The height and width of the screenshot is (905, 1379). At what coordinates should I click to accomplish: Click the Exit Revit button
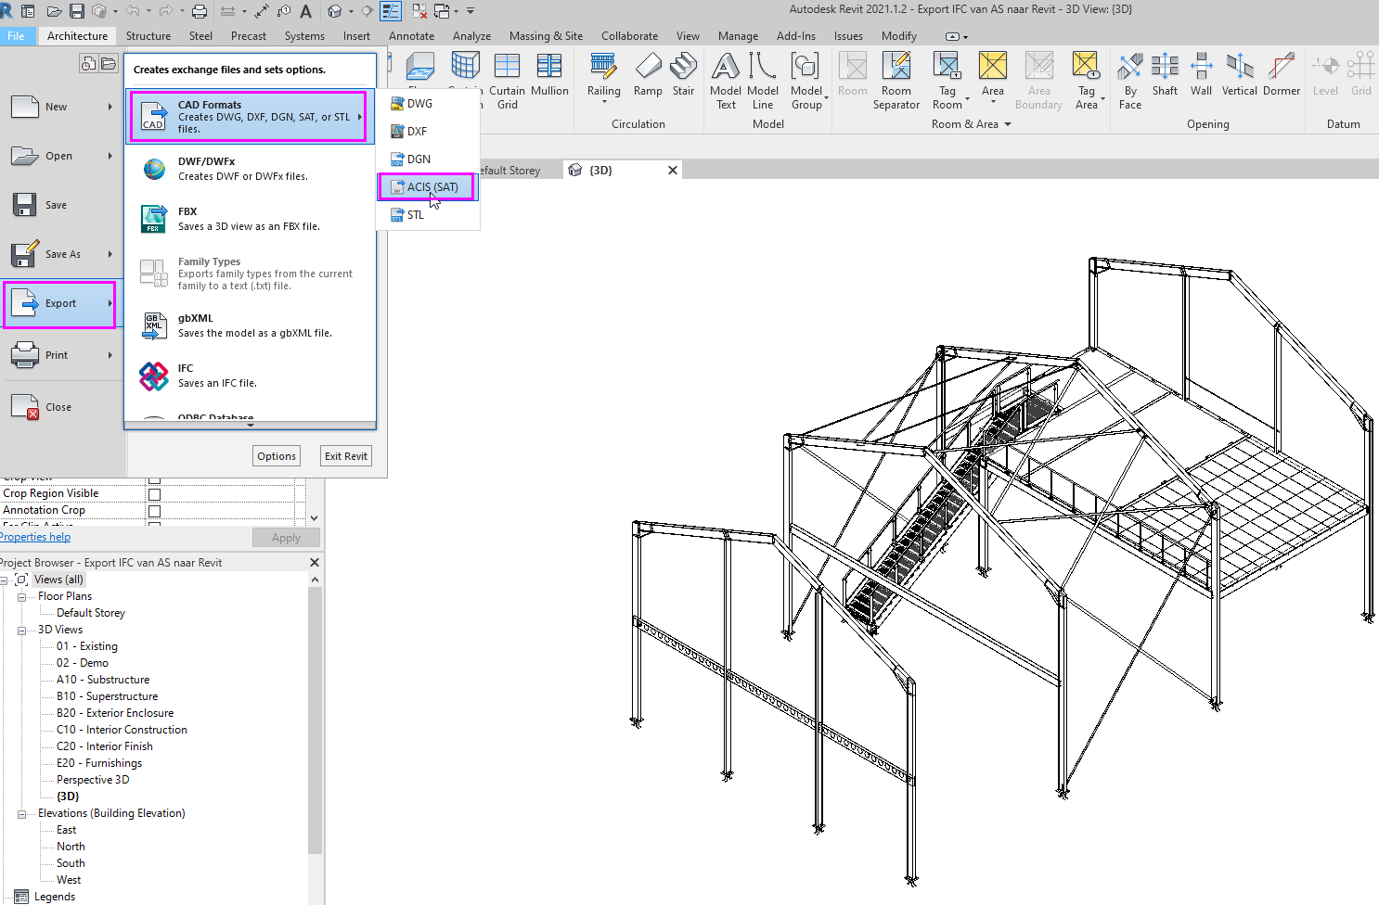tap(345, 455)
